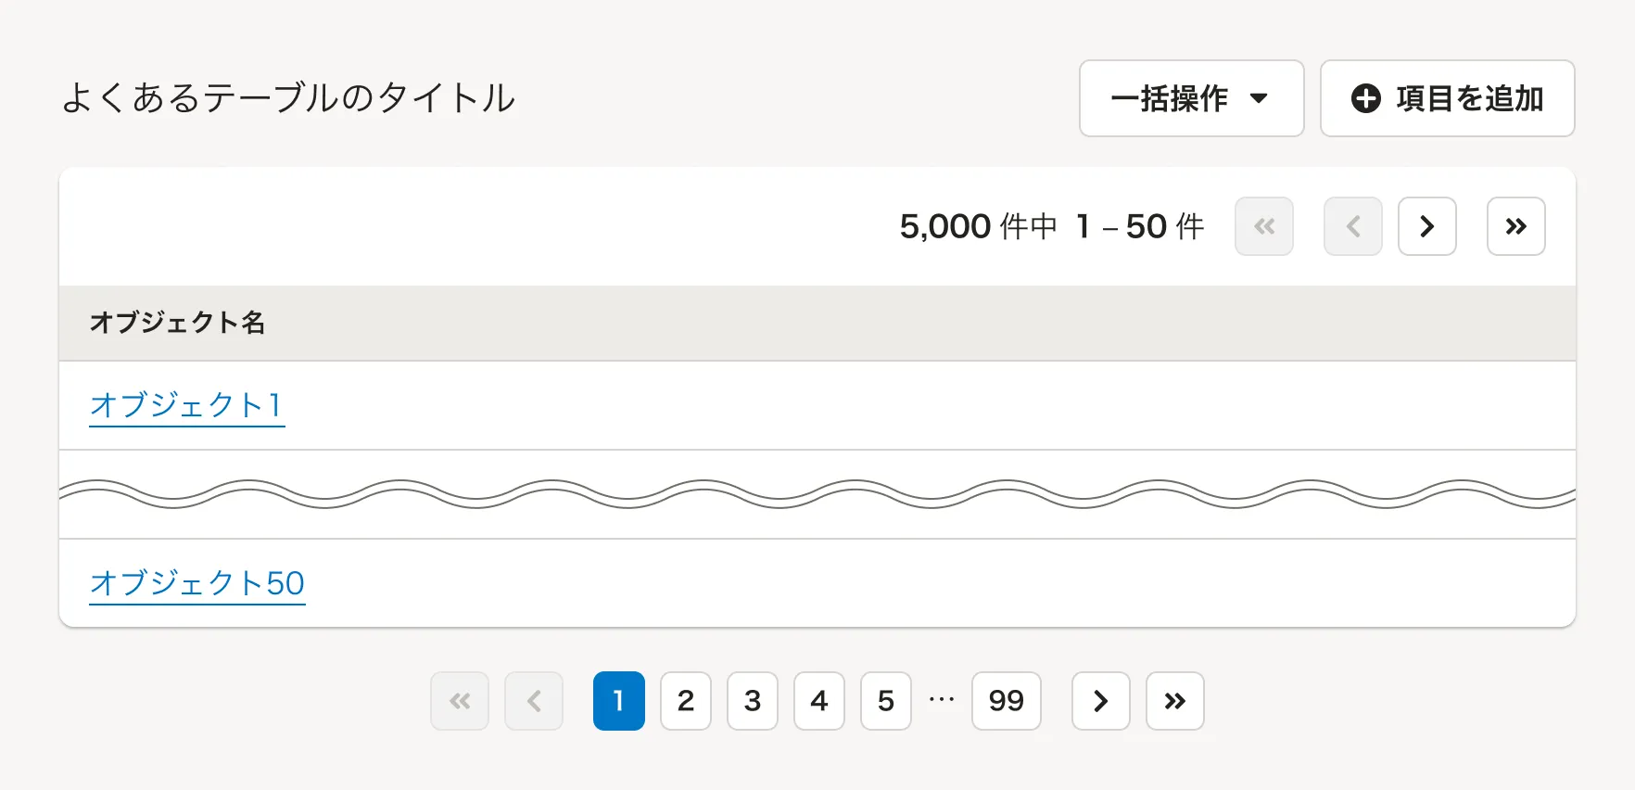Screen dimensions: 1635x790
Task: Jump to page 99
Action: pos(1006,701)
